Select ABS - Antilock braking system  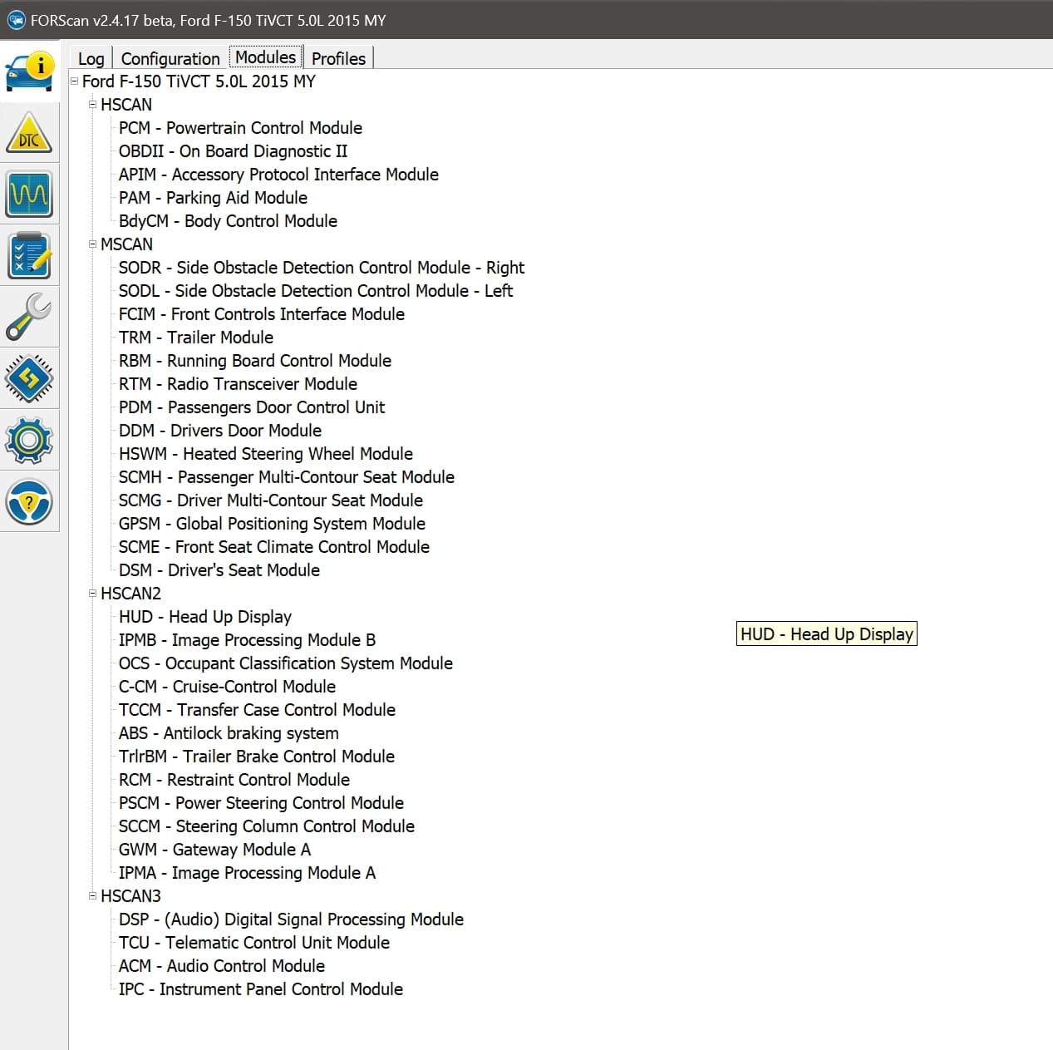pyautogui.click(x=229, y=733)
